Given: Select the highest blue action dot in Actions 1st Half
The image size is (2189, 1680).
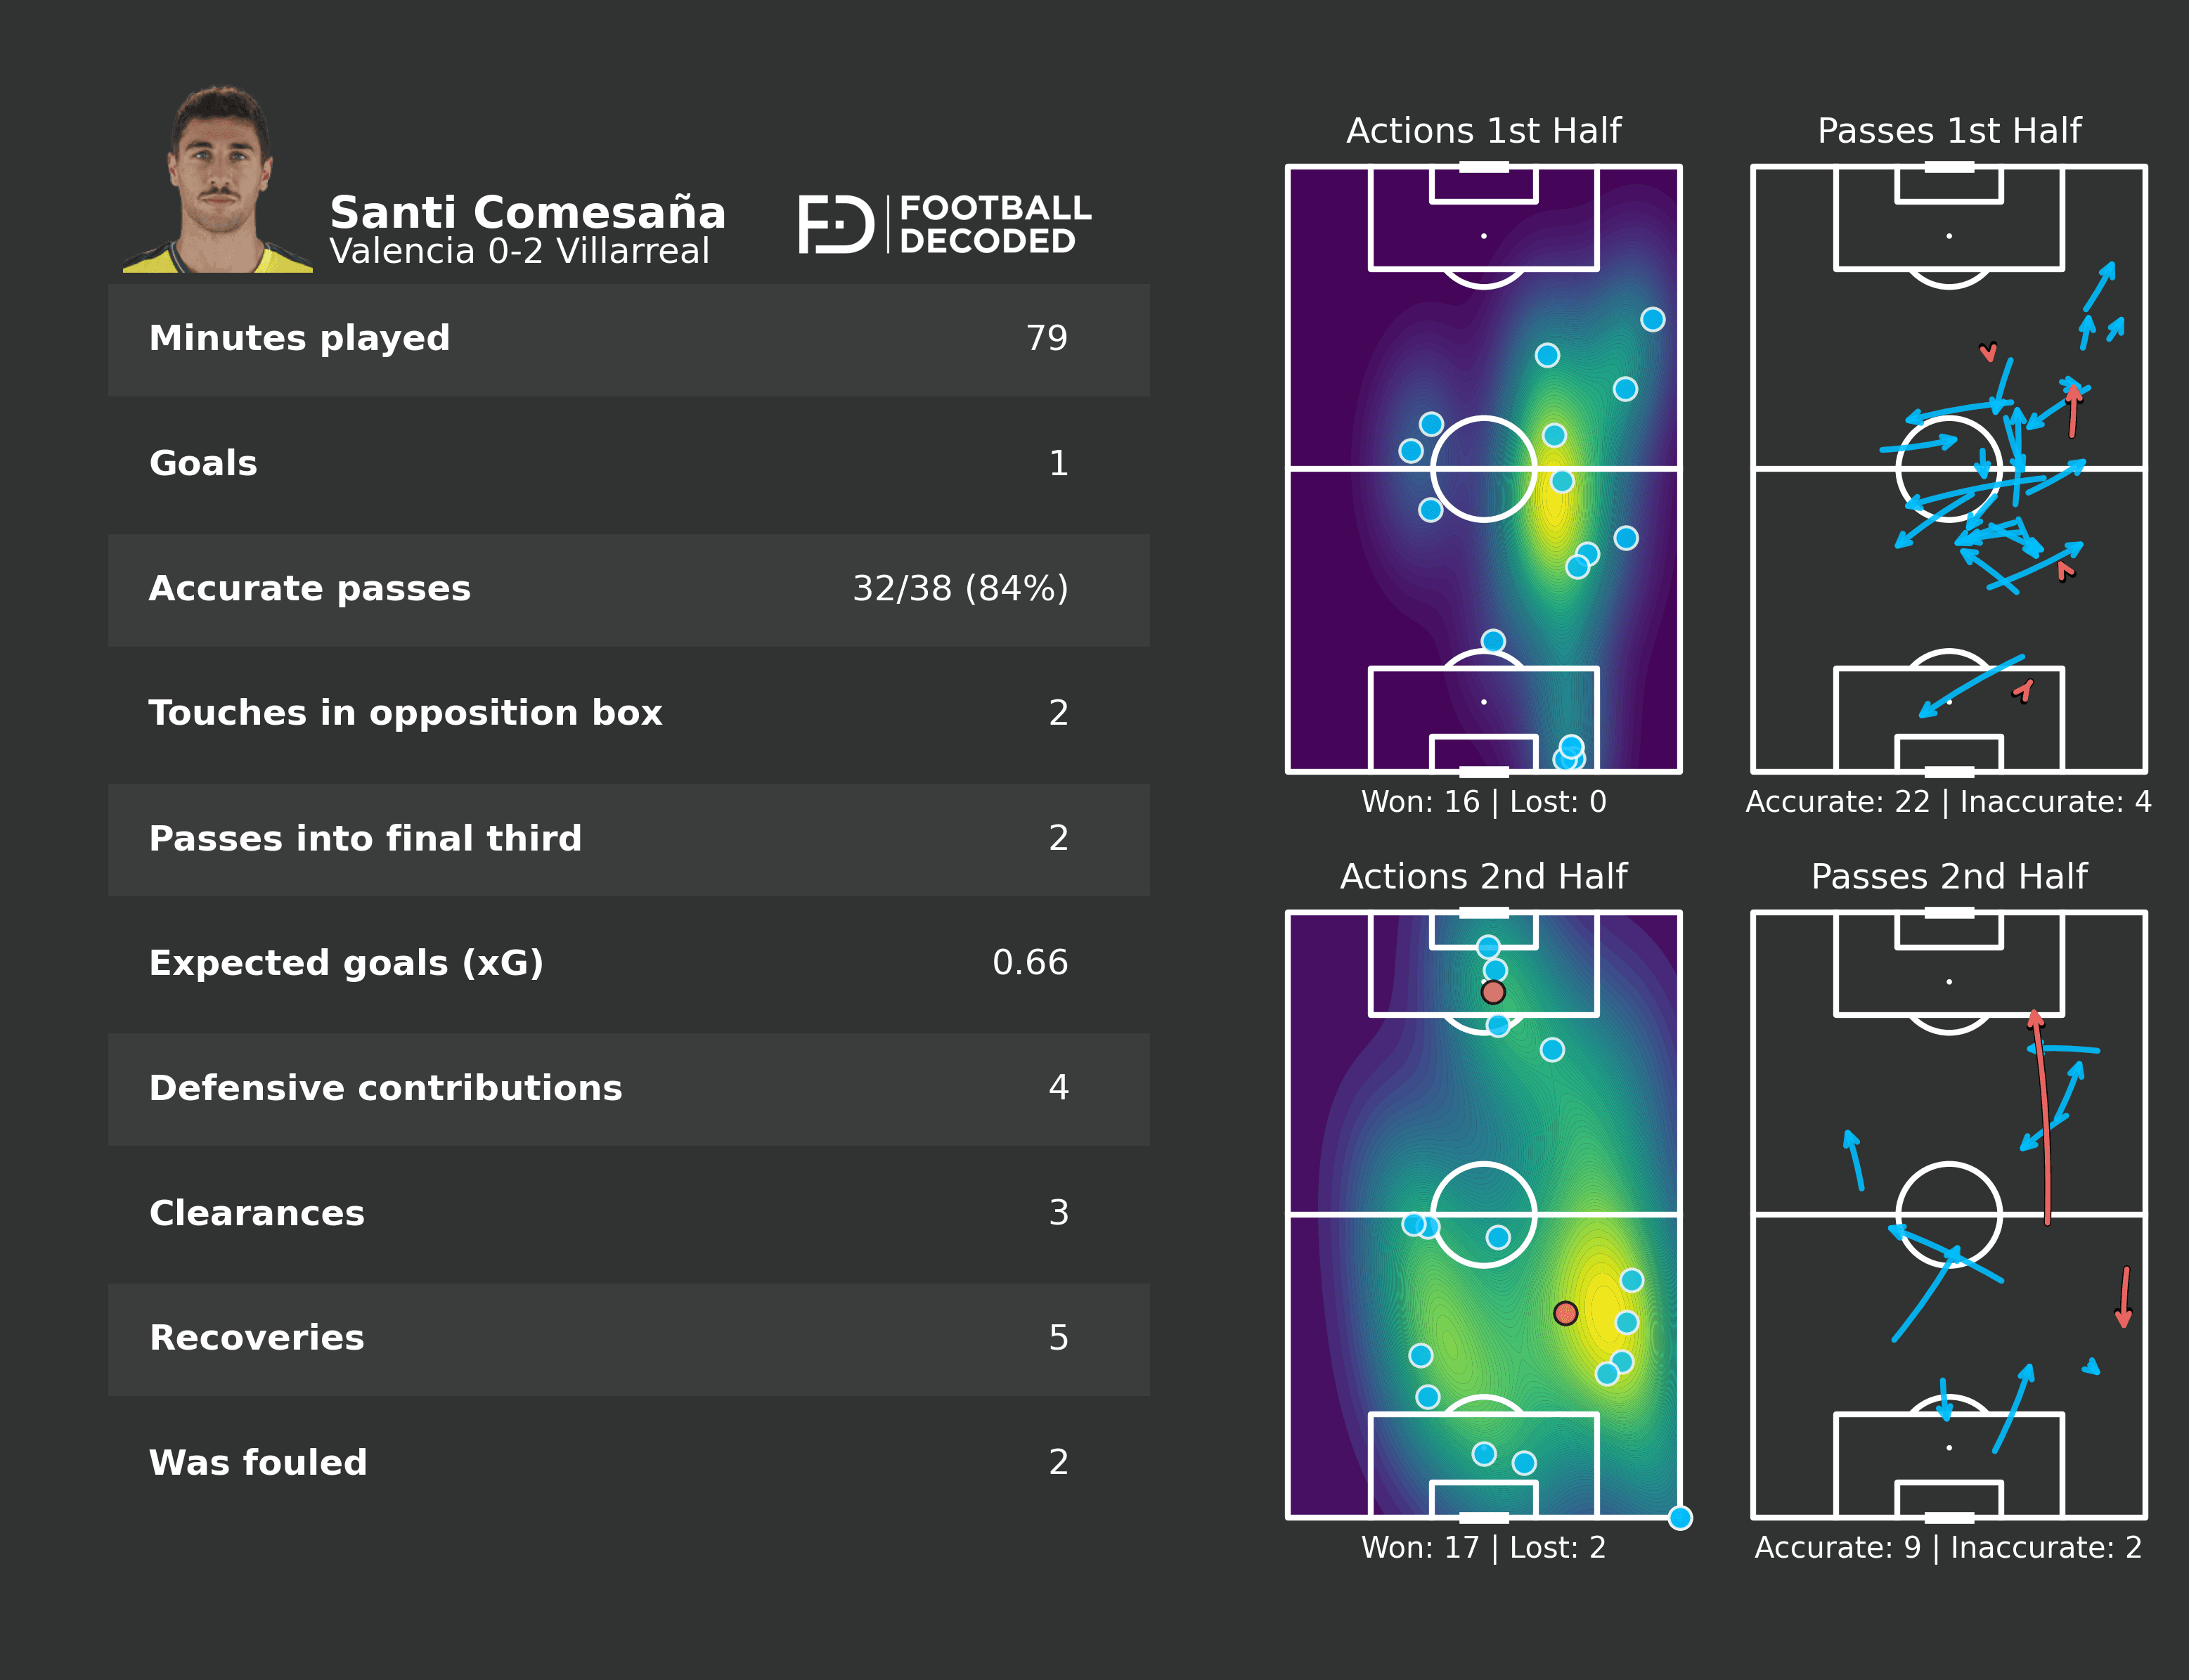Looking at the screenshot, I should (1653, 319).
